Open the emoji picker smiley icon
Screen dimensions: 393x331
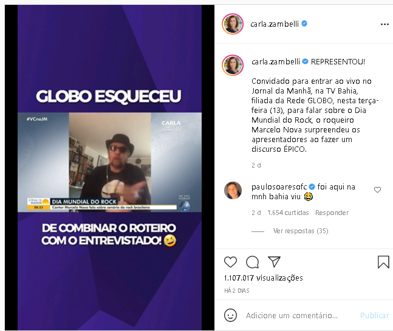click(x=230, y=315)
